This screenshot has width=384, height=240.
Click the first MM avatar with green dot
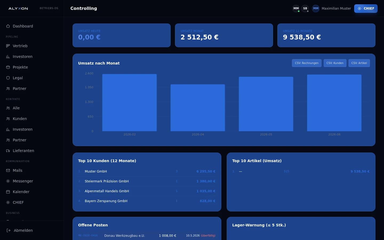(296, 9)
